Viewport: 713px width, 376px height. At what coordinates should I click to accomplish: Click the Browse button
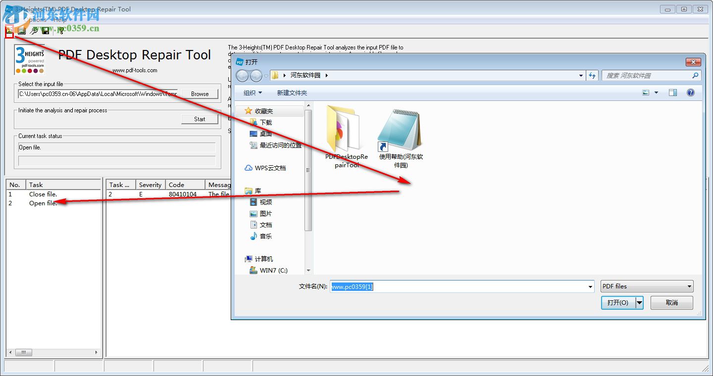200,94
